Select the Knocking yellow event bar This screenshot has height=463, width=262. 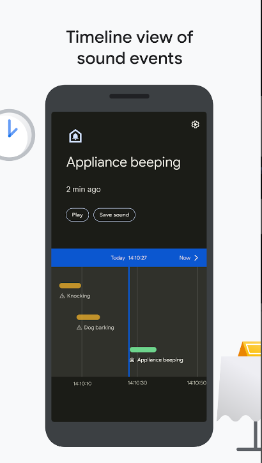70,285
